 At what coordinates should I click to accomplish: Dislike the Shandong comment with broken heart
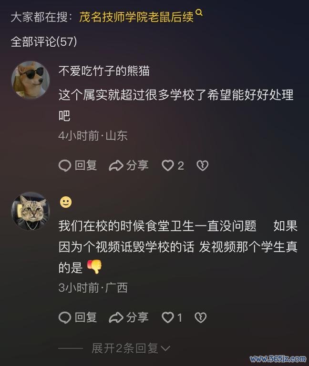[202, 165]
